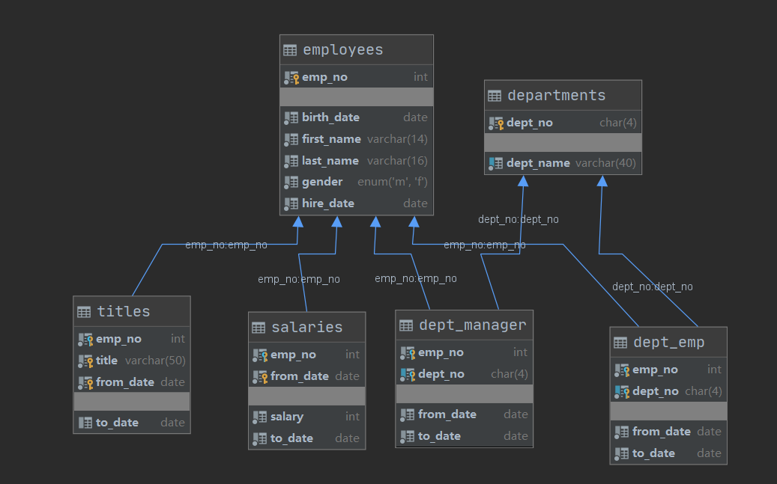Click the column icon next to gender
The height and width of the screenshot is (484, 777).
(x=291, y=182)
